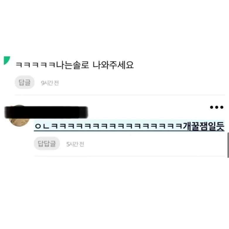Click the ㅇㄴ letters starting the reply
This screenshot has width=229, height=229.
42,126
